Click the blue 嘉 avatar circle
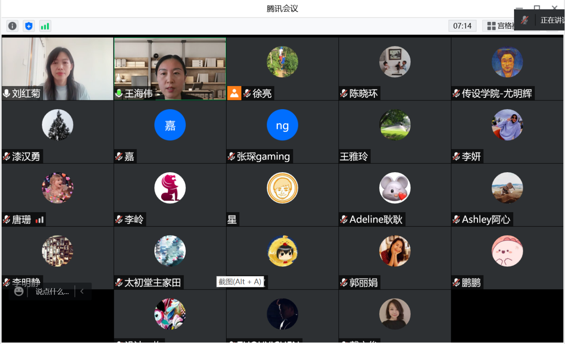565x344 pixels. (170, 125)
